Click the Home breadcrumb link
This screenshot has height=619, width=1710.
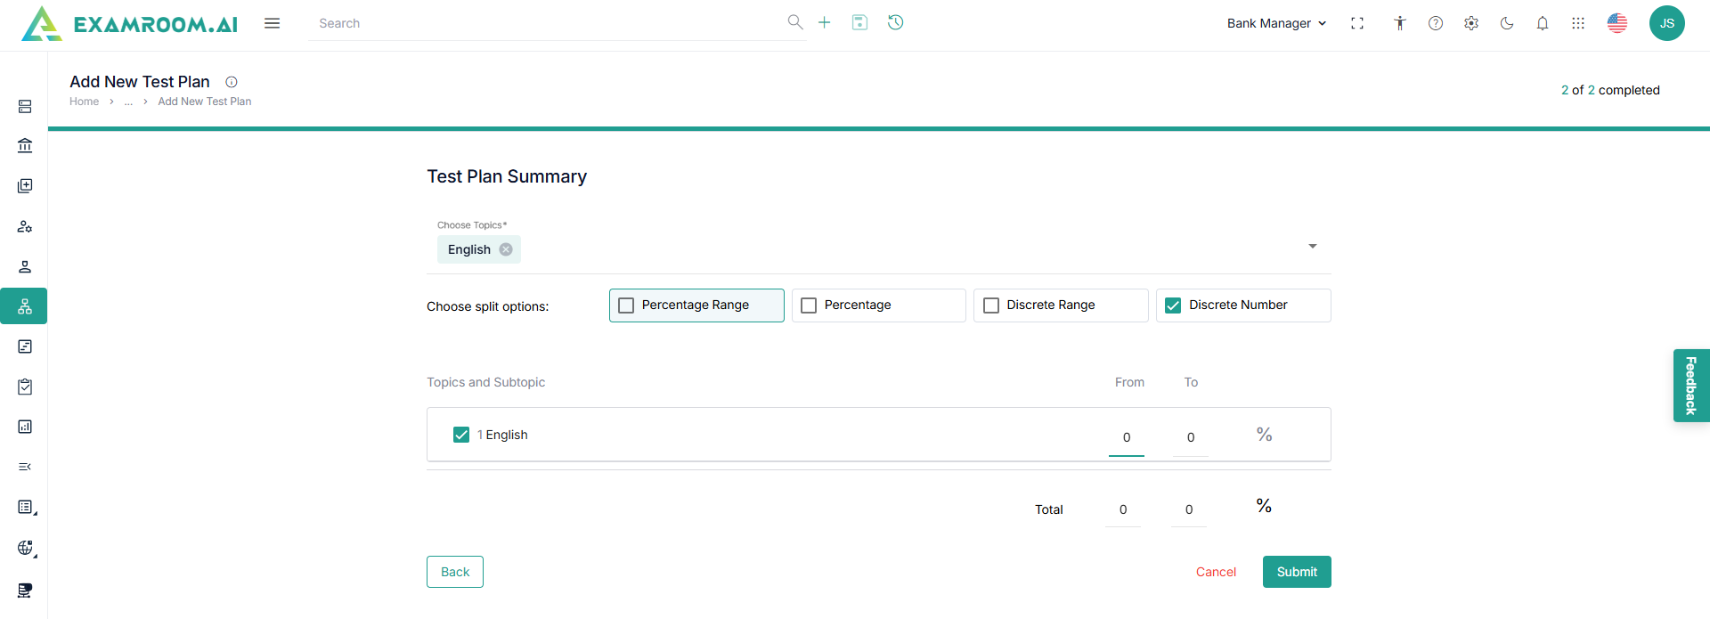coord(84,102)
